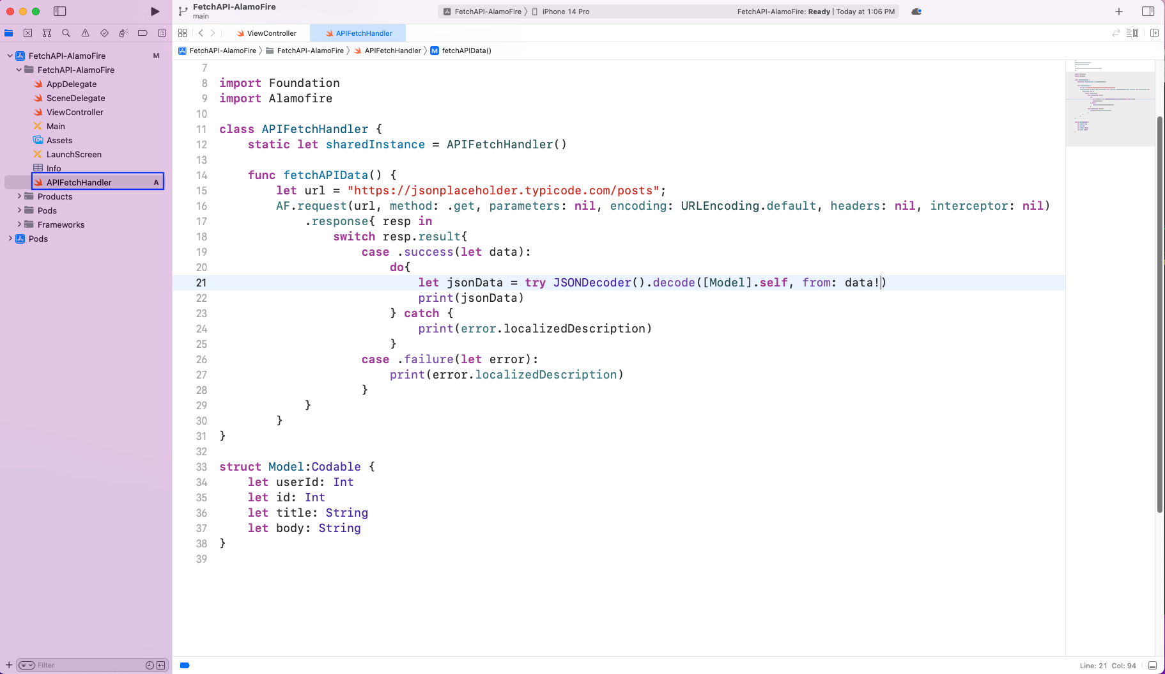Open fetchAPIData() method jump bar menu
1165x674 pixels.
[x=461, y=51]
